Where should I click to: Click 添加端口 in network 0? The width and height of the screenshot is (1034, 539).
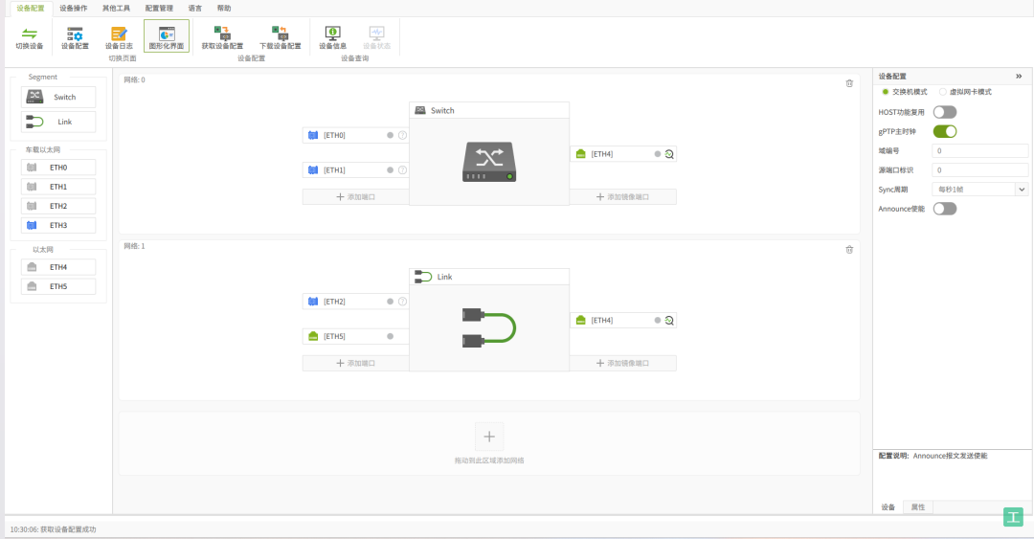tap(355, 196)
